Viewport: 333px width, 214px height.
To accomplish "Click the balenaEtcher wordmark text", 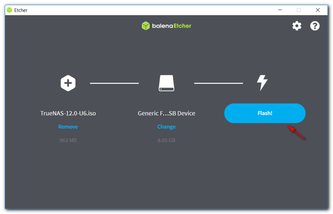I will (172, 26).
